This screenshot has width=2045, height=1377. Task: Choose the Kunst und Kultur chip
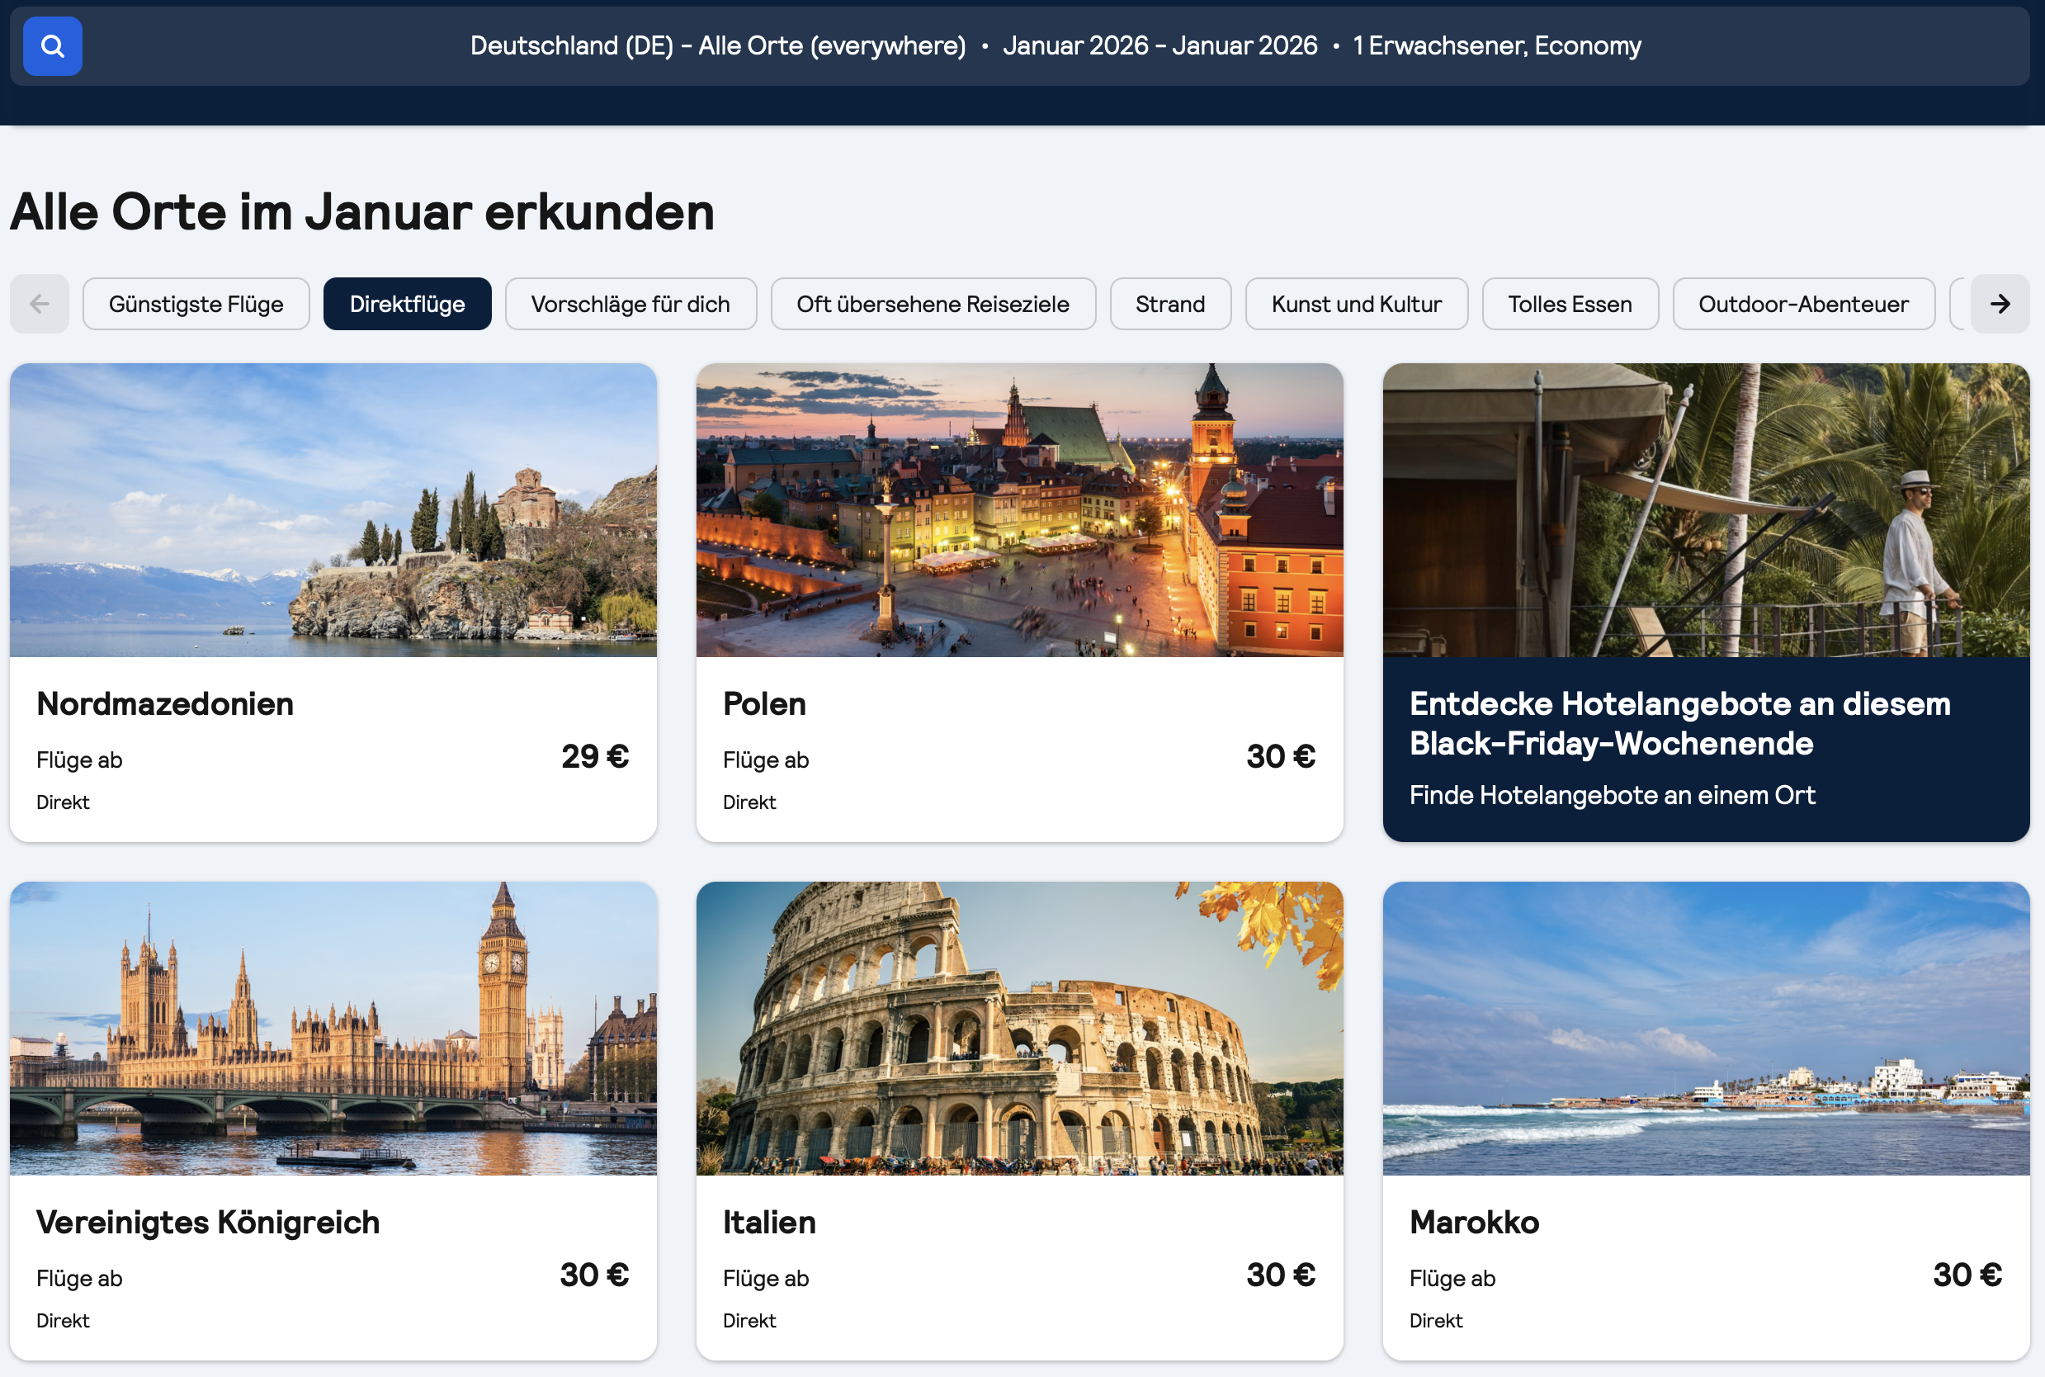click(1355, 304)
